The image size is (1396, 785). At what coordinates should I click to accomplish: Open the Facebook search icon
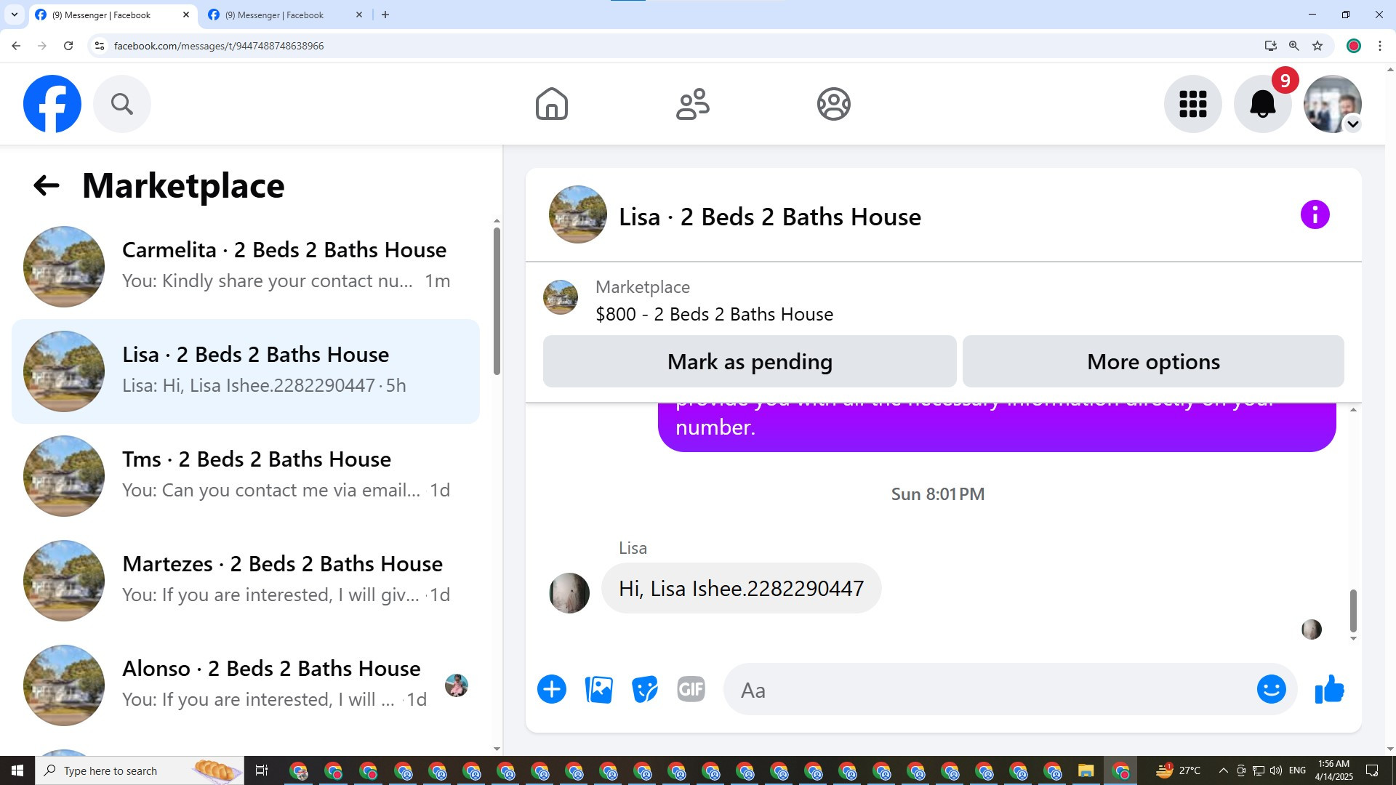122,104
